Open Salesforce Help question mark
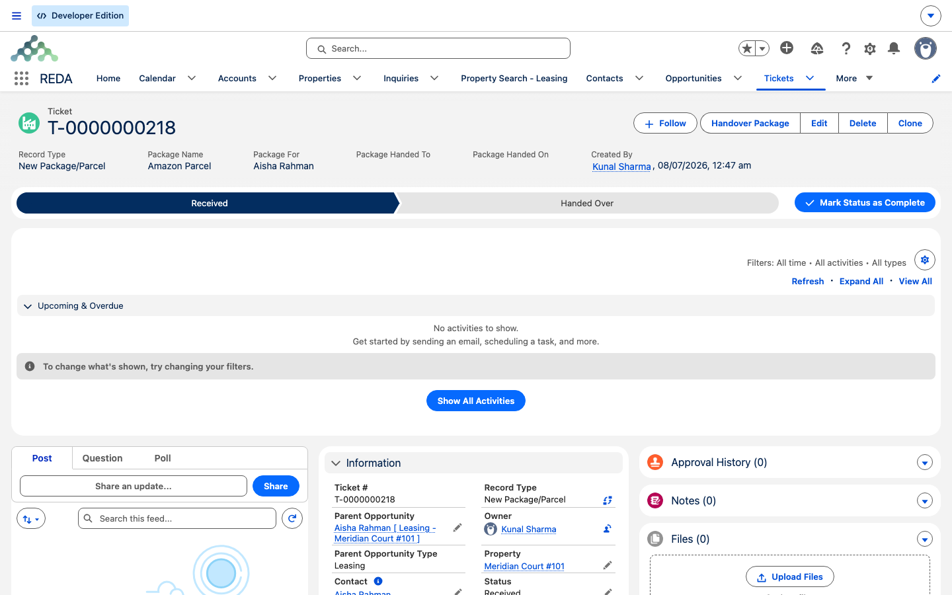This screenshot has height=595, width=952. [846, 48]
